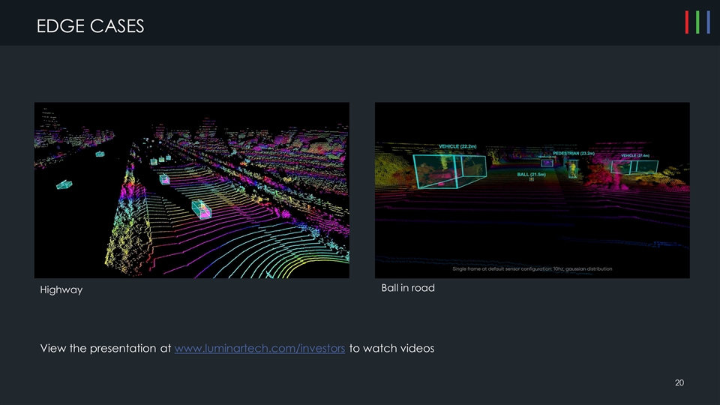Click the BALL (21.5m) label
The width and height of the screenshot is (720, 405).
(x=531, y=173)
